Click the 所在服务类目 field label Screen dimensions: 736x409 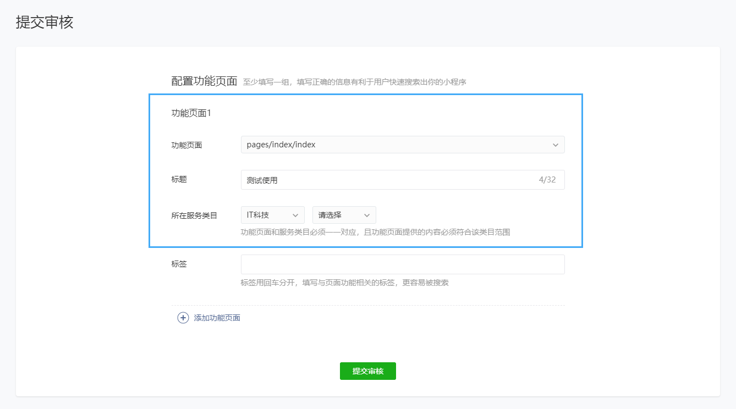click(x=194, y=215)
